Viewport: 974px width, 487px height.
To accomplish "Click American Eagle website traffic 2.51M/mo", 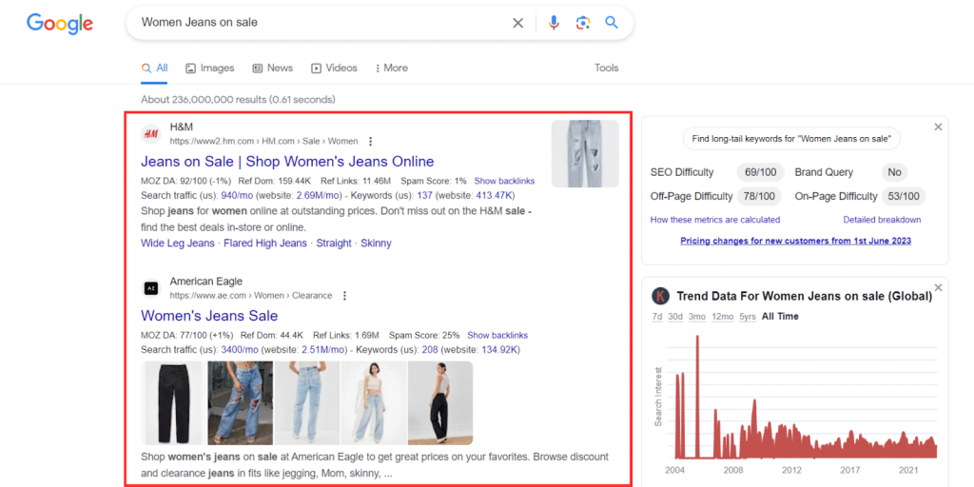I will pyautogui.click(x=323, y=350).
